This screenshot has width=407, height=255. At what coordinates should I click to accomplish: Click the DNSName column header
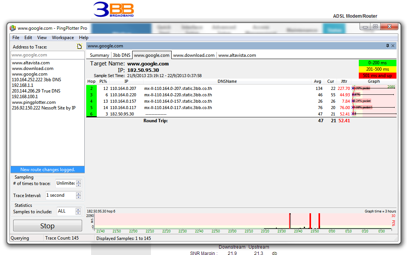227,82
